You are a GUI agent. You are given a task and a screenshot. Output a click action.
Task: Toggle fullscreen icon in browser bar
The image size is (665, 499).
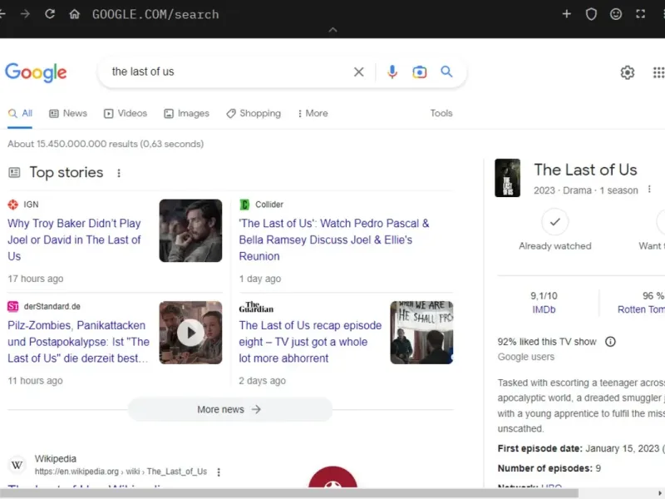coord(640,14)
